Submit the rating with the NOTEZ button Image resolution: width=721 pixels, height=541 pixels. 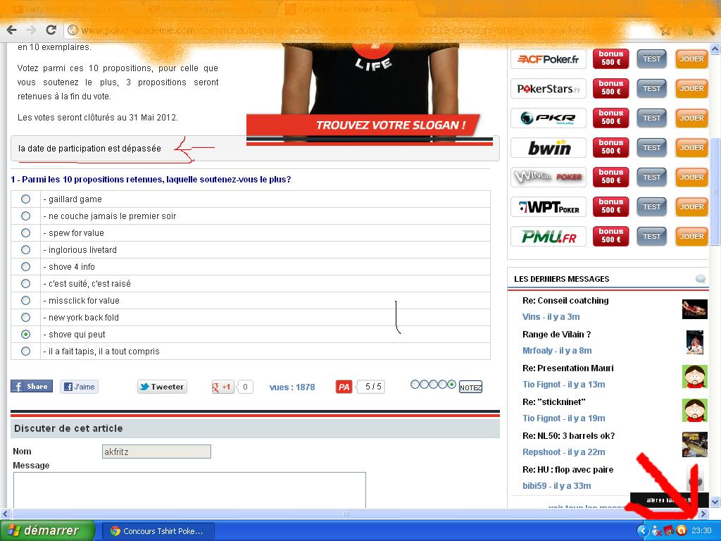[470, 387]
